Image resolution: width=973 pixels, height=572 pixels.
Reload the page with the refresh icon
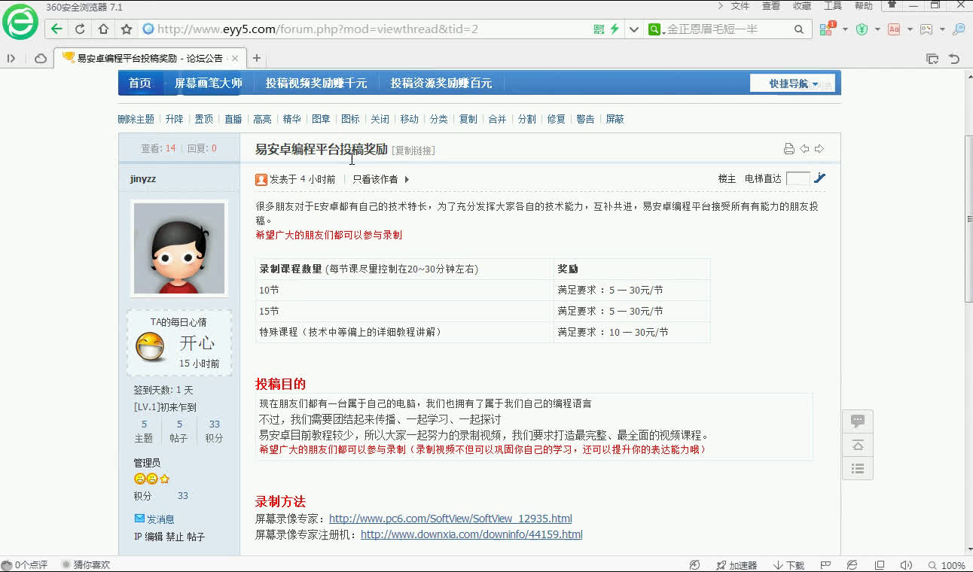click(x=80, y=29)
